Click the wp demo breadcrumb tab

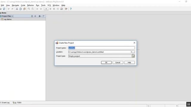3,13
